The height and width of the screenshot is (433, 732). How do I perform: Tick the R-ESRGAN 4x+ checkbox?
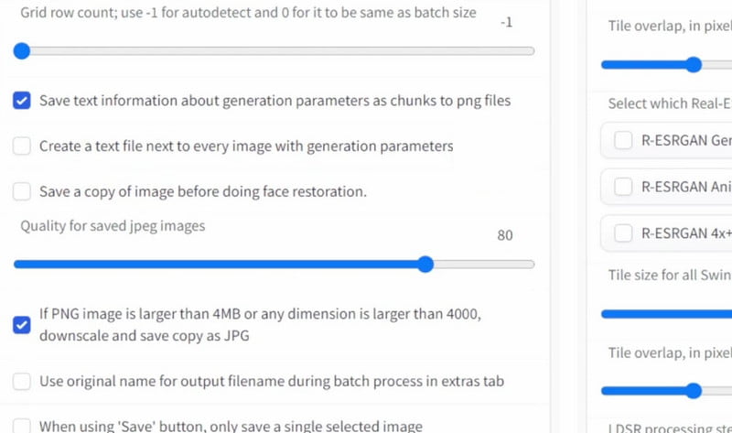point(623,233)
